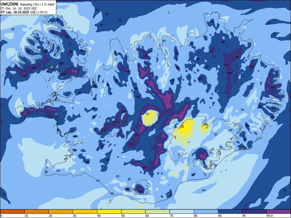Click the UWC/DINI title text
291x218 pixels.
[9, 4]
